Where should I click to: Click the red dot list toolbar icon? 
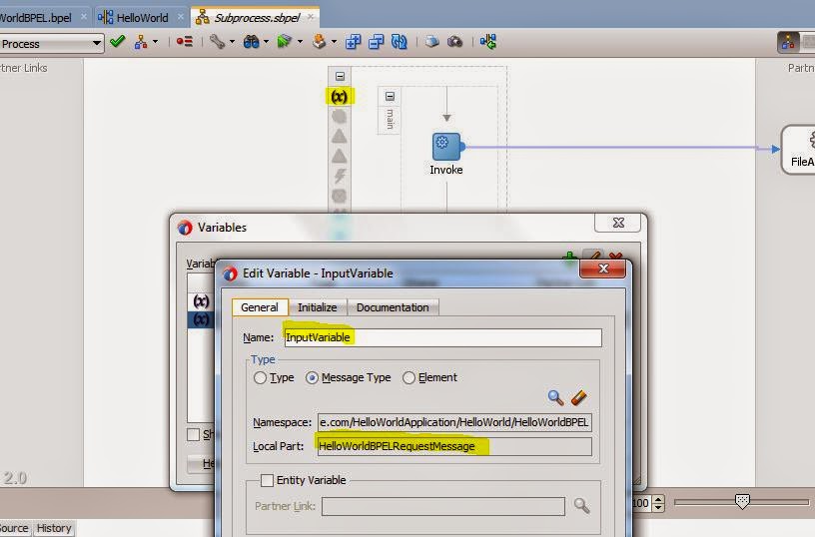pyautogui.click(x=184, y=42)
